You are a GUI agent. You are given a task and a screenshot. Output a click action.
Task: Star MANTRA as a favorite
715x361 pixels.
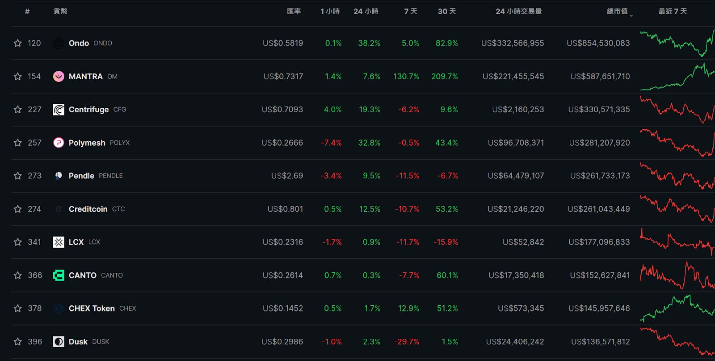(17, 76)
